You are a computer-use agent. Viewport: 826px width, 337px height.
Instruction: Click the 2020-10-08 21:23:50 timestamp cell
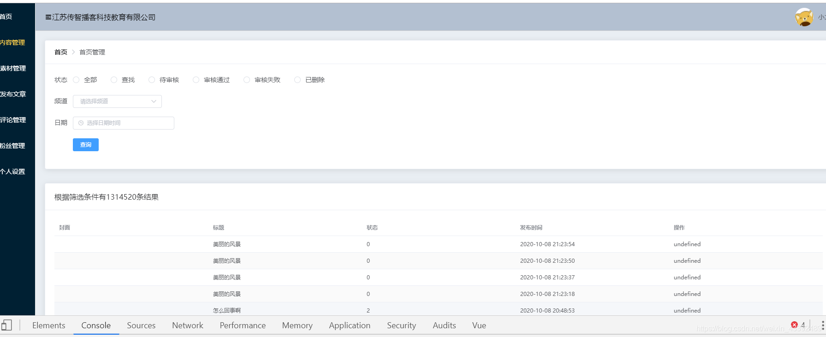point(547,261)
